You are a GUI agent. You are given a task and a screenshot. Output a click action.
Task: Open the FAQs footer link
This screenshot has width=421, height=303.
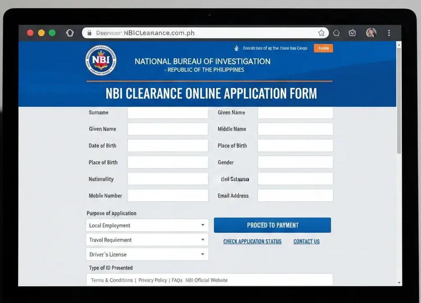click(x=177, y=280)
